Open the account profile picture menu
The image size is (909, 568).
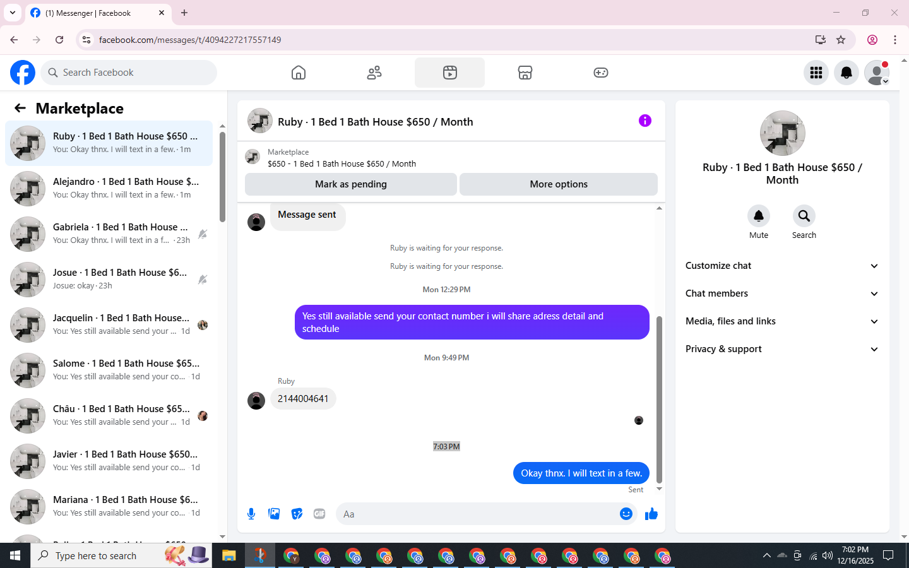click(877, 73)
